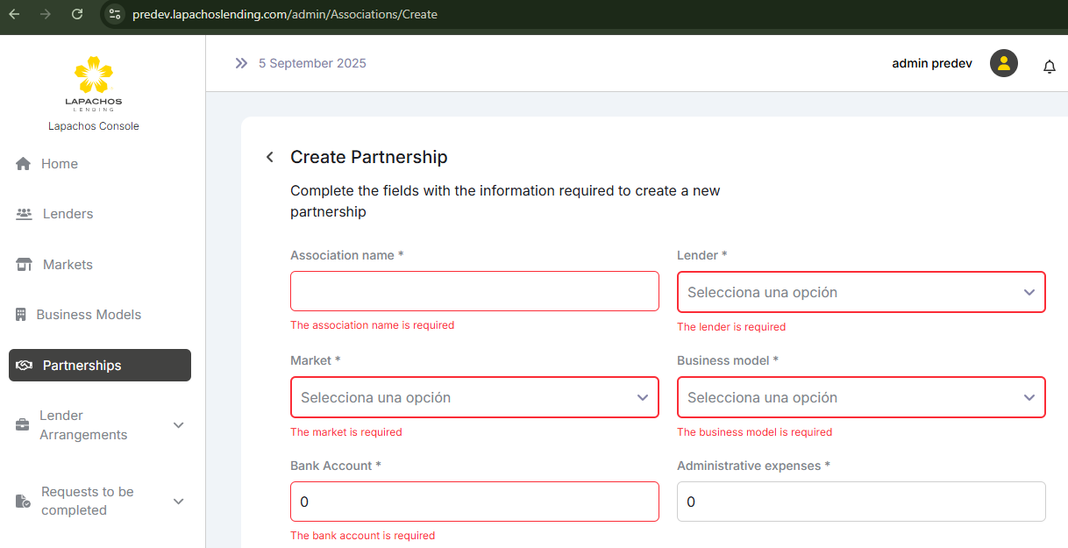Click the Lenders people icon
The width and height of the screenshot is (1068, 548).
click(x=25, y=214)
